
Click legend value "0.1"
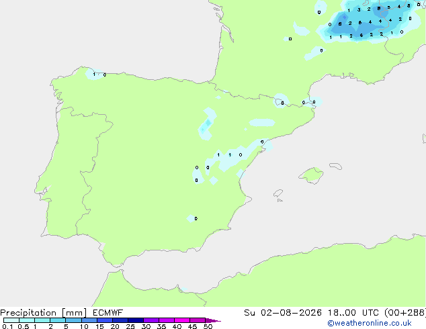7,326
